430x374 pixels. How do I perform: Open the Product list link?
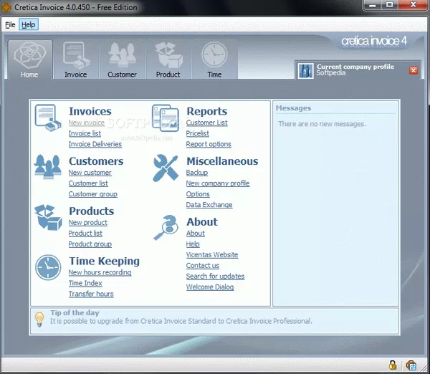pyautogui.click(x=85, y=233)
